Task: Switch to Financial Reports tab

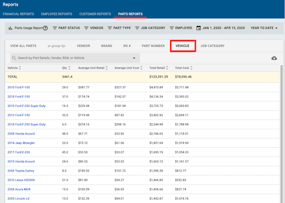Action: 19,14
